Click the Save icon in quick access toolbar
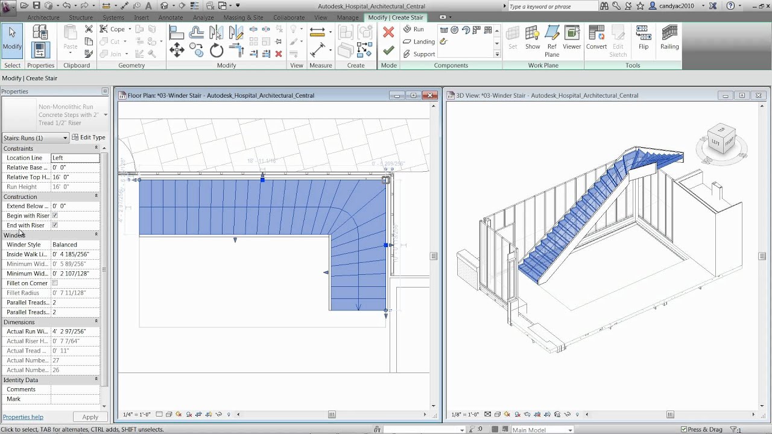The height and width of the screenshot is (434, 772). point(36,5)
